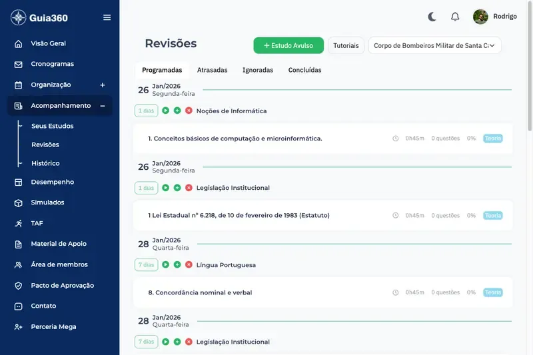Start 26 Jan Legislação Institucional play icon
The height and width of the screenshot is (355, 533).
[x=165, y=188]
